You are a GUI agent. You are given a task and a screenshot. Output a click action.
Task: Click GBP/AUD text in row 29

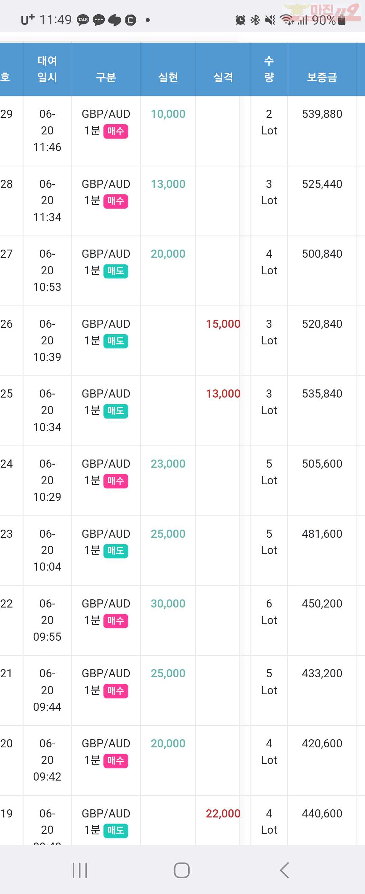pyautogui.click(x=106, y=114)
